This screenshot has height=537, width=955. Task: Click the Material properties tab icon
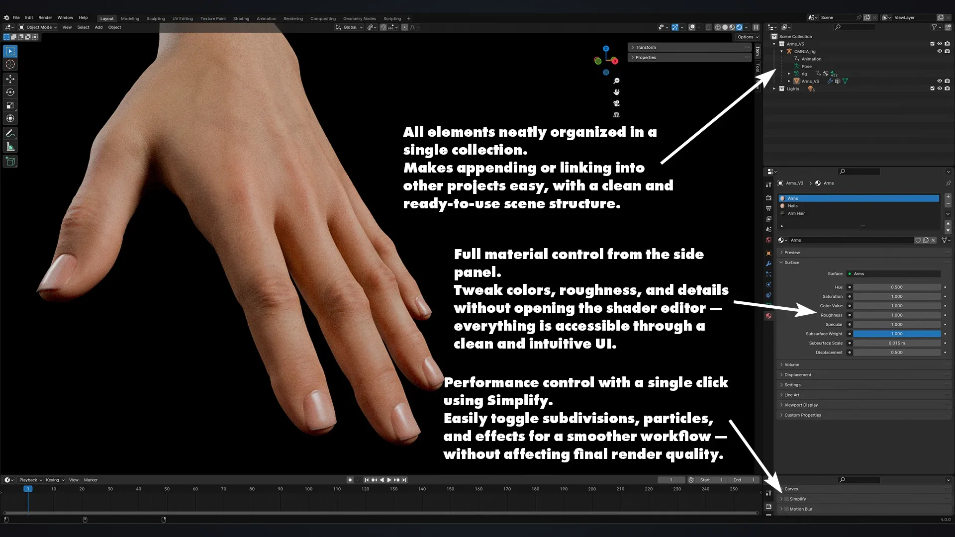click(x=768, y=316)
